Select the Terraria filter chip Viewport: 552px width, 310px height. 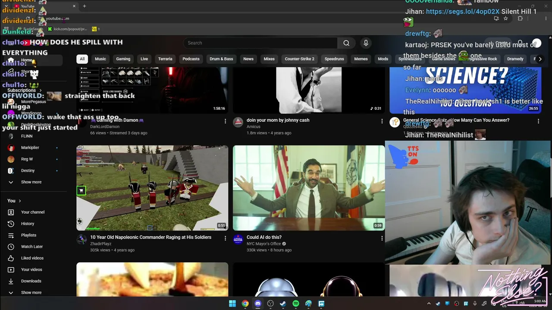tap(165, 59)
